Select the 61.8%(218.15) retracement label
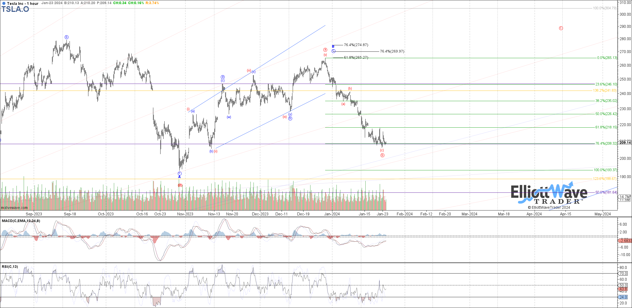Screen dimensions: 632x308 (x=606, y=127)
